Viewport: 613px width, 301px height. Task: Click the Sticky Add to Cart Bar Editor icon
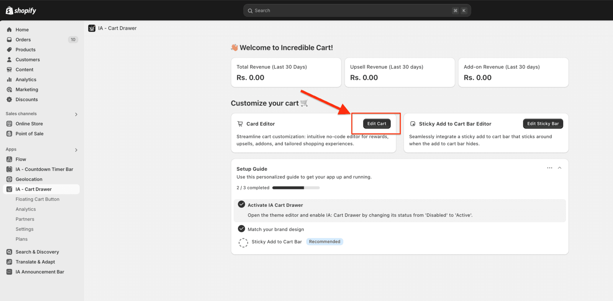[x=413, y=124]
